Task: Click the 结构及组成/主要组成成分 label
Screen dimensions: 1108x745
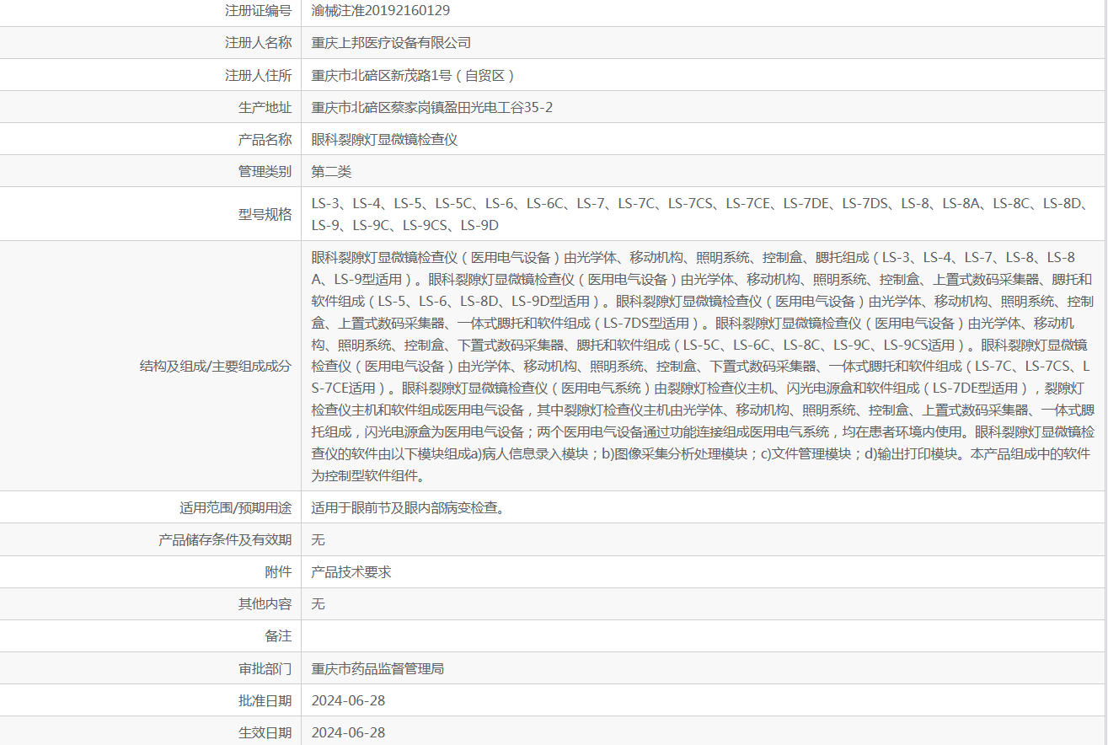Action: (x=217, y=366)
